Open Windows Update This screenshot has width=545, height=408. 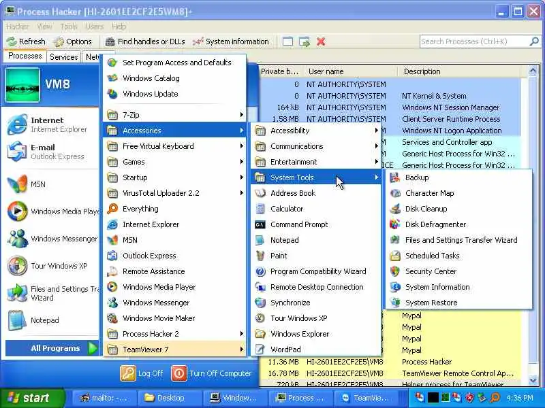[x=174, y=94]
